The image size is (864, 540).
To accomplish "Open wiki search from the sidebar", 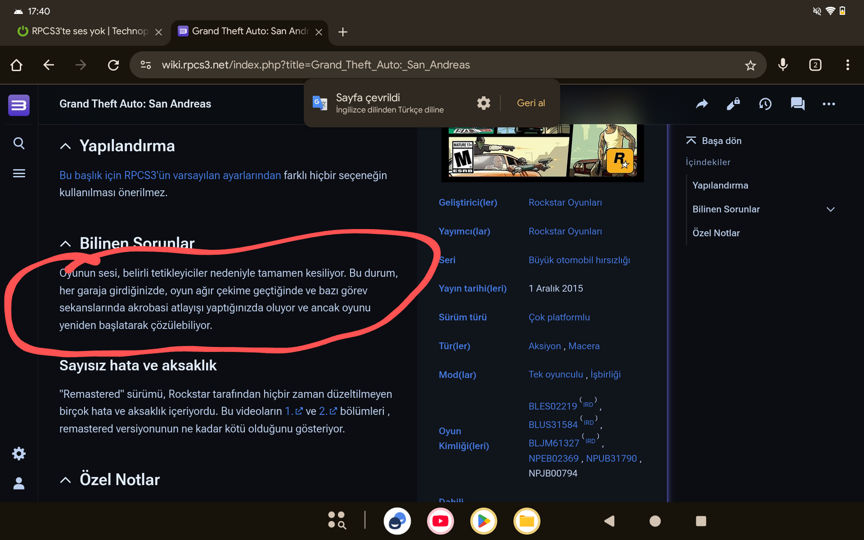I will (x=19, y=143).
